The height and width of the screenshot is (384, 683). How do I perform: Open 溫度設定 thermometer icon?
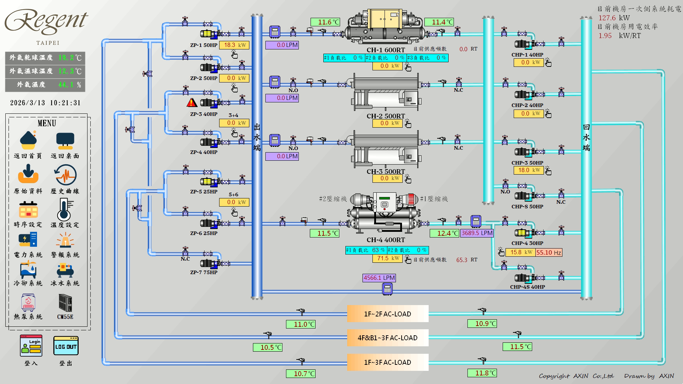65,210
